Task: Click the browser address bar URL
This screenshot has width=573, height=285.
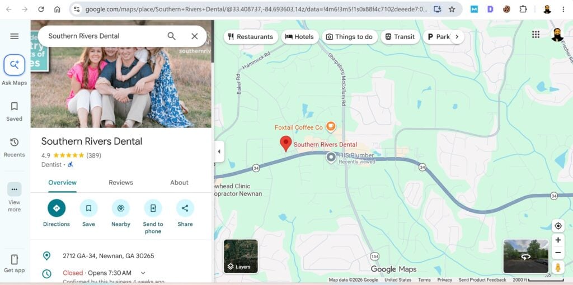Action: tap(256, 9)
